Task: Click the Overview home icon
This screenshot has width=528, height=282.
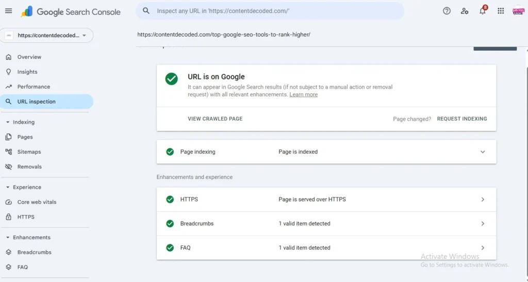Action: tap(9, 57)
